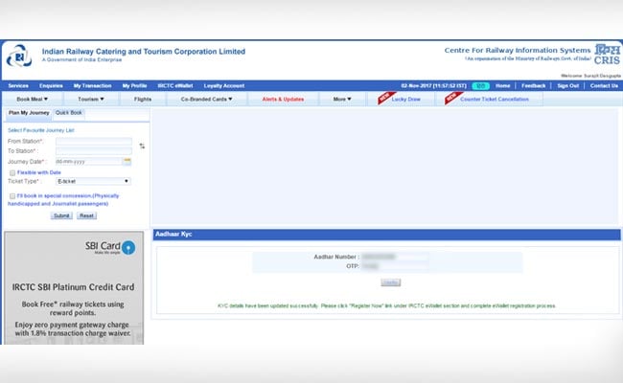Click the Sign Out link

pos(567,86)
